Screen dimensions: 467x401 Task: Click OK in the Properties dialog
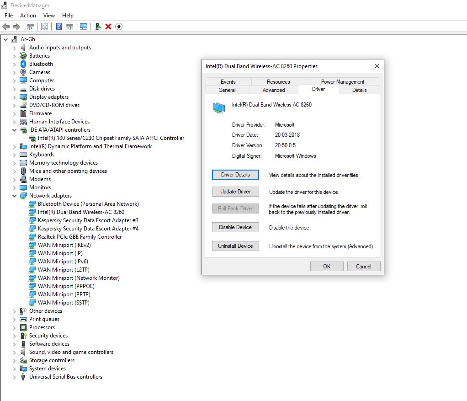click(x=327, y=266)
